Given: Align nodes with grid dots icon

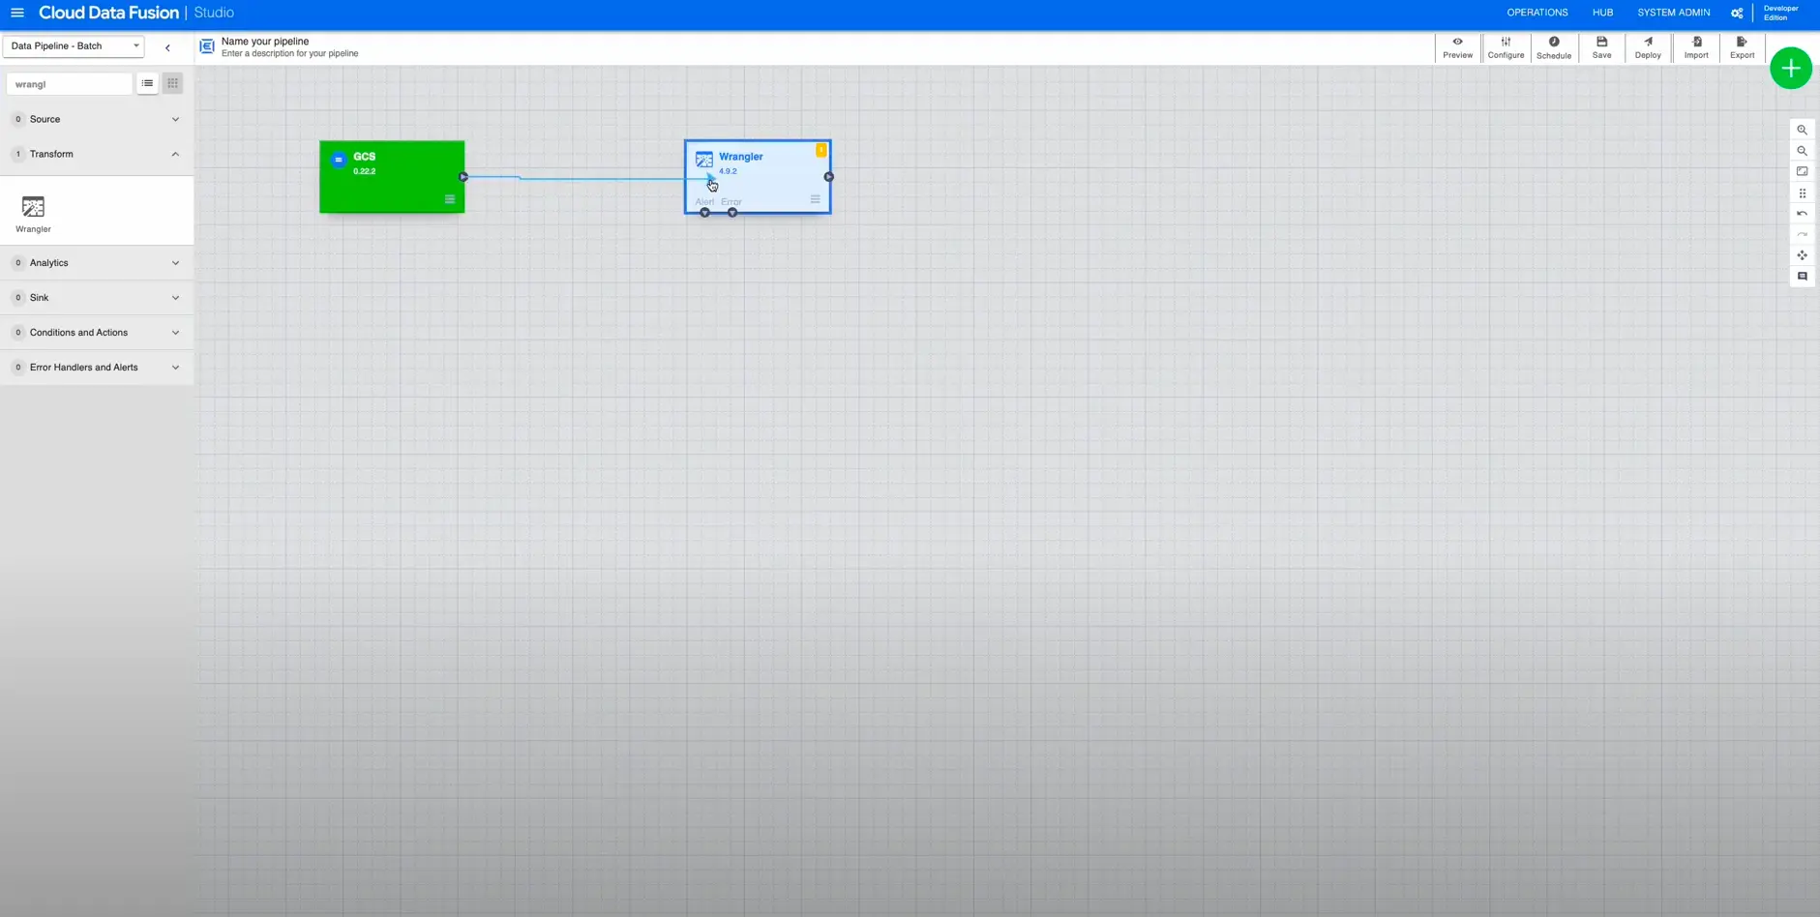Looking at the screenshot, I should (x=1802, y=193).
